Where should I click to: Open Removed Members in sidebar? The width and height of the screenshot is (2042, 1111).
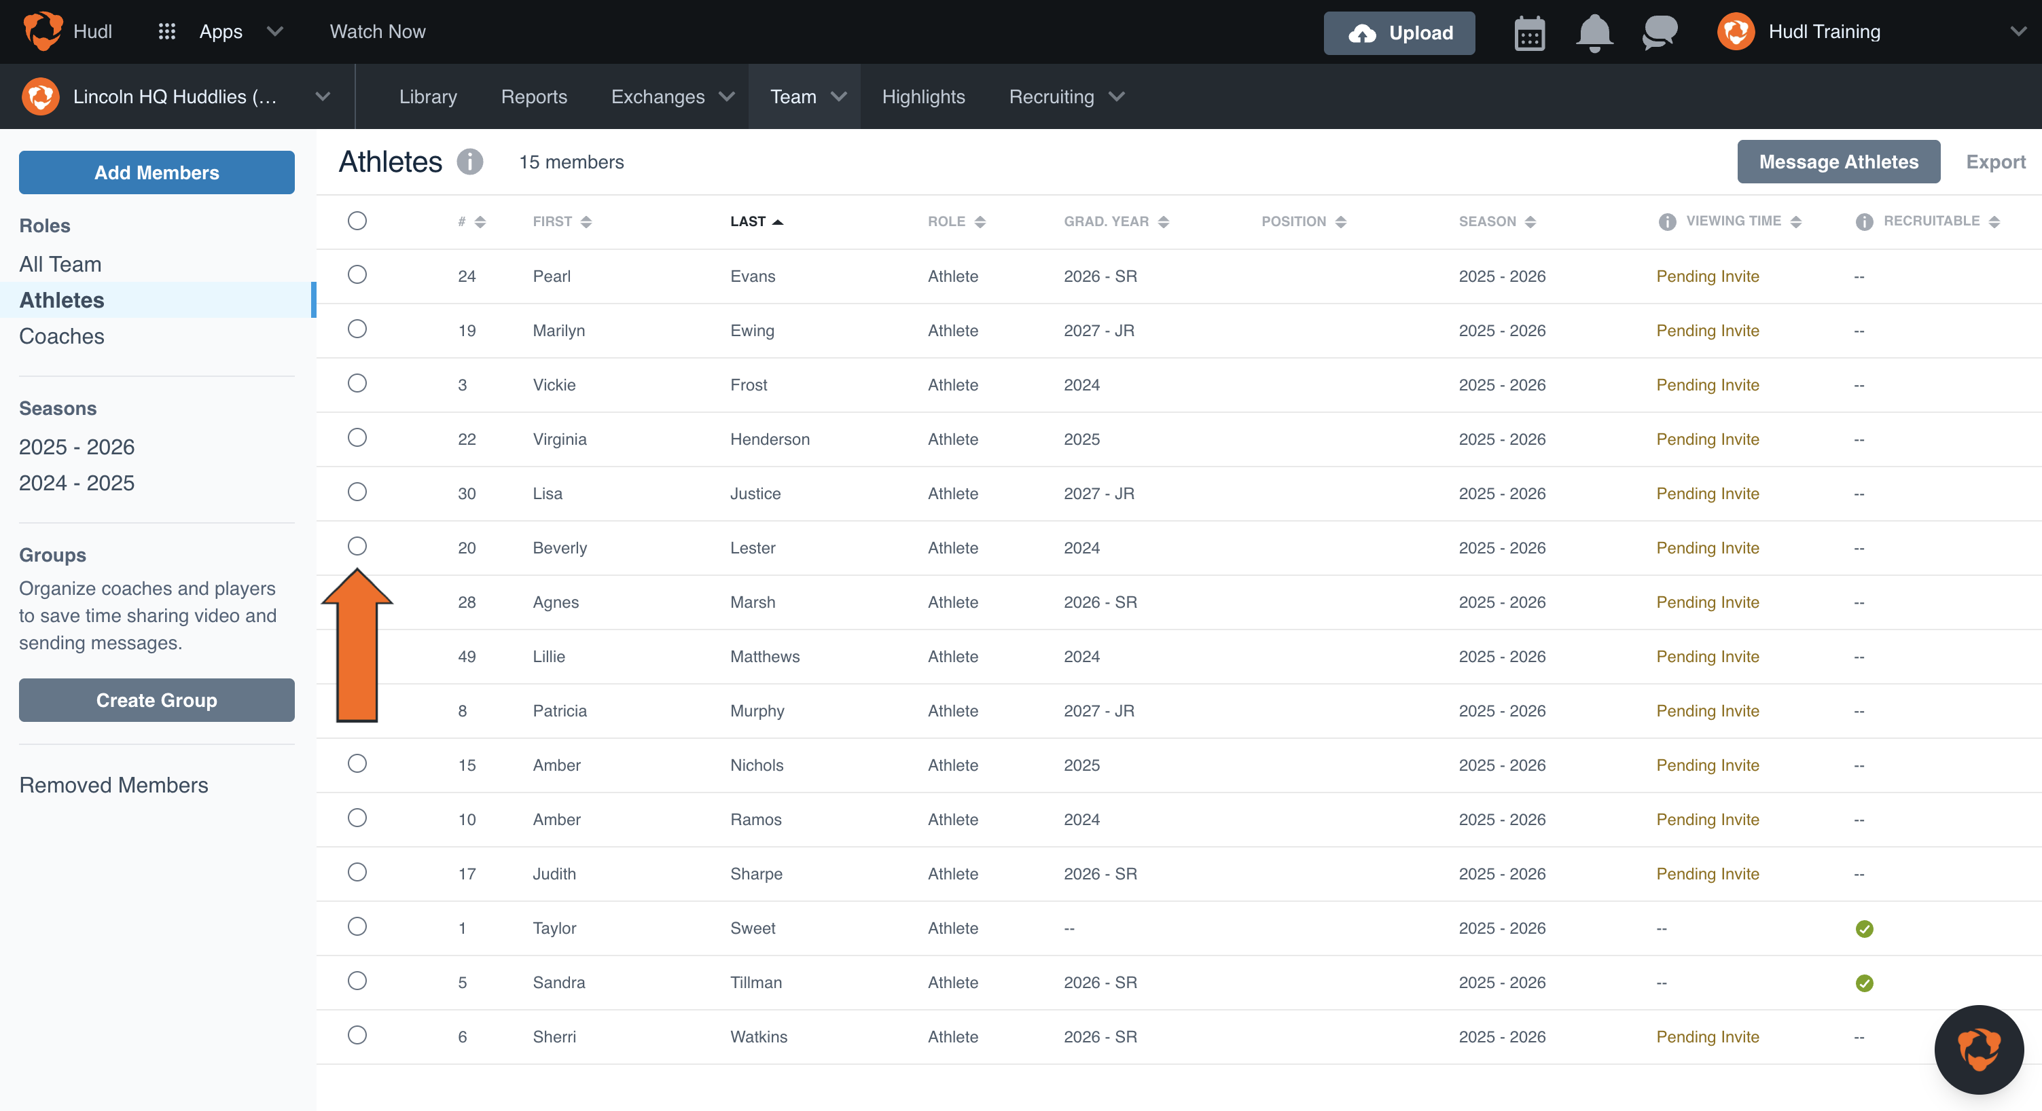point(113,784)
